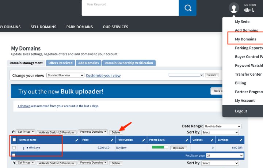
Task: Focus the Your Keyword search field
Action: (x=130, y=8)
